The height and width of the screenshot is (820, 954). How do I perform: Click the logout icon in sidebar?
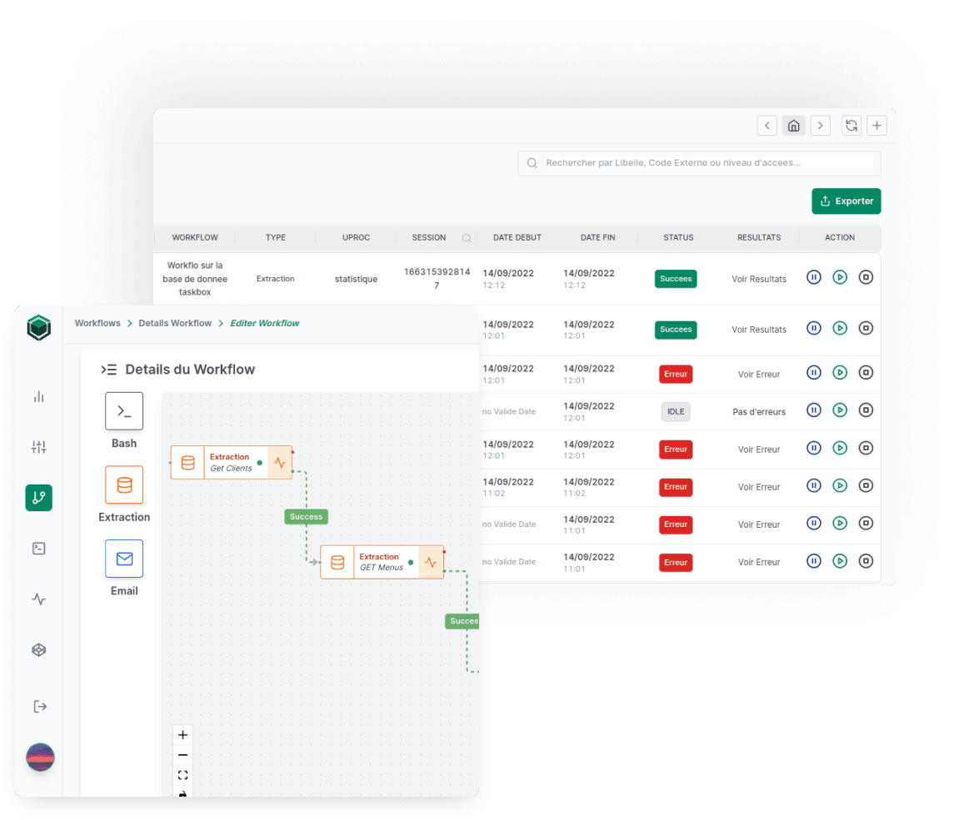(x=39, y=707)
